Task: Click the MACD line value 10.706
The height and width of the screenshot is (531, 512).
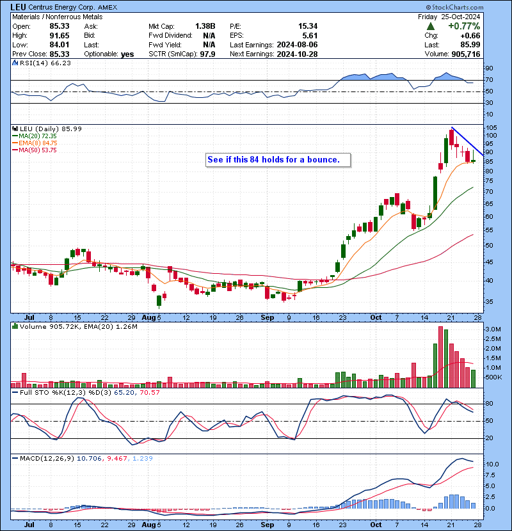Action: click(x=89, y=458)
